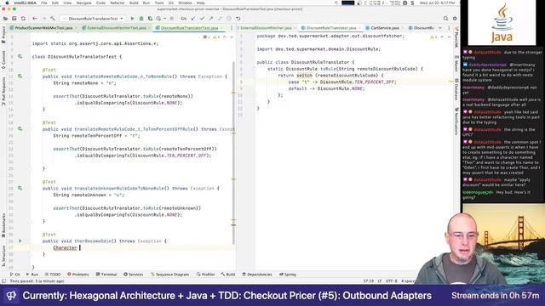Open the Spring tool window
Screen dimensions: 545x306
pos(288,275)
